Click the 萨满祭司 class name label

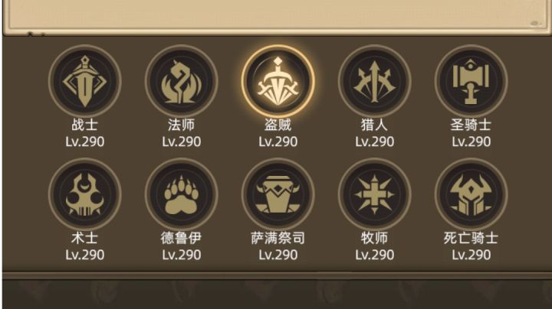tap(278, 238)
